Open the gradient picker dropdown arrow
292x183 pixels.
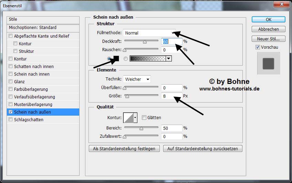coord(168,59)
